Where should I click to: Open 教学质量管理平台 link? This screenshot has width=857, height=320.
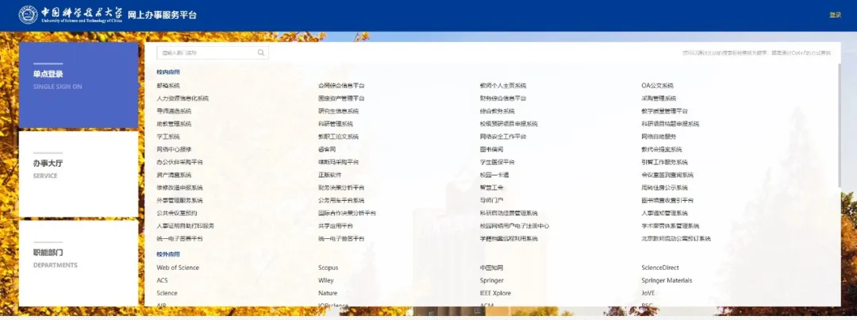(x=665, y=111)
